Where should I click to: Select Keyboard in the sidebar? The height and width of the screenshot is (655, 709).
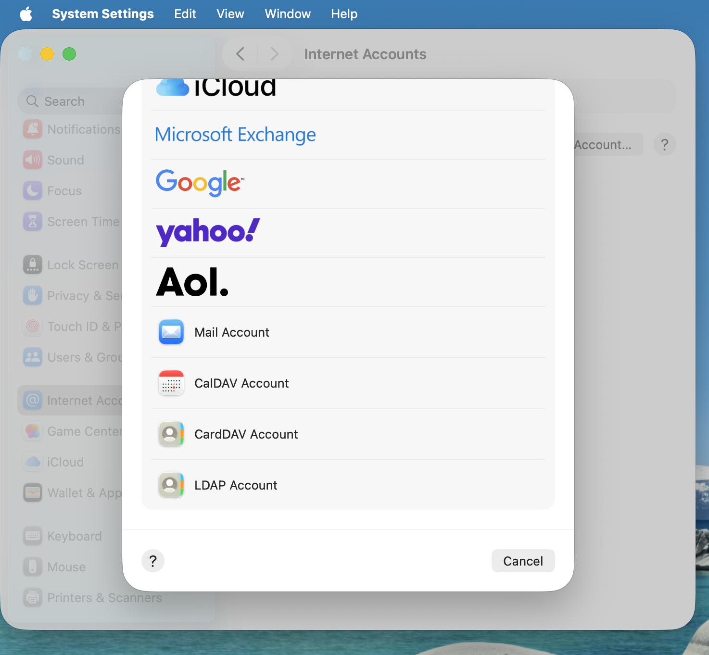pos(74,536)
